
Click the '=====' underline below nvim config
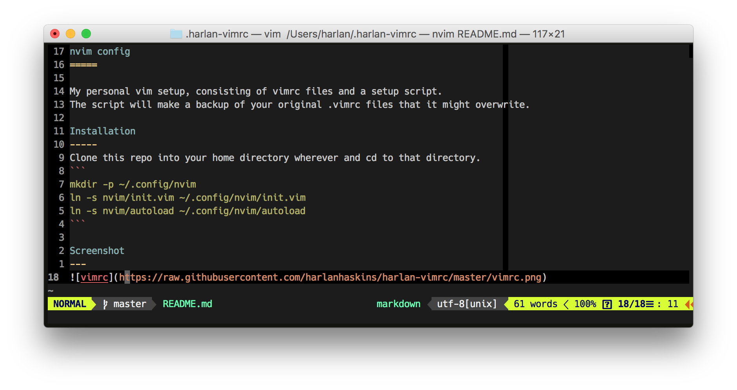coord(83,65)
